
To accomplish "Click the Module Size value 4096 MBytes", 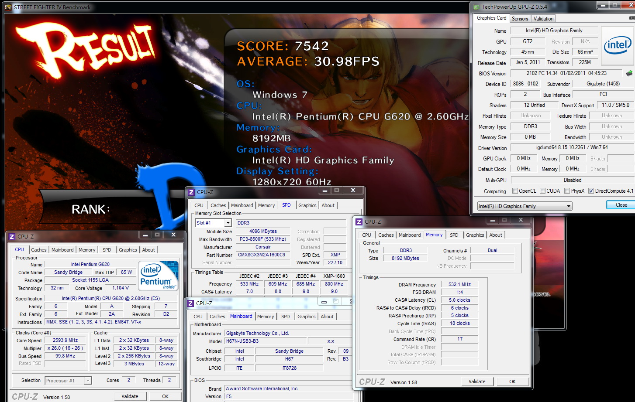I will (x=263, y=231).
